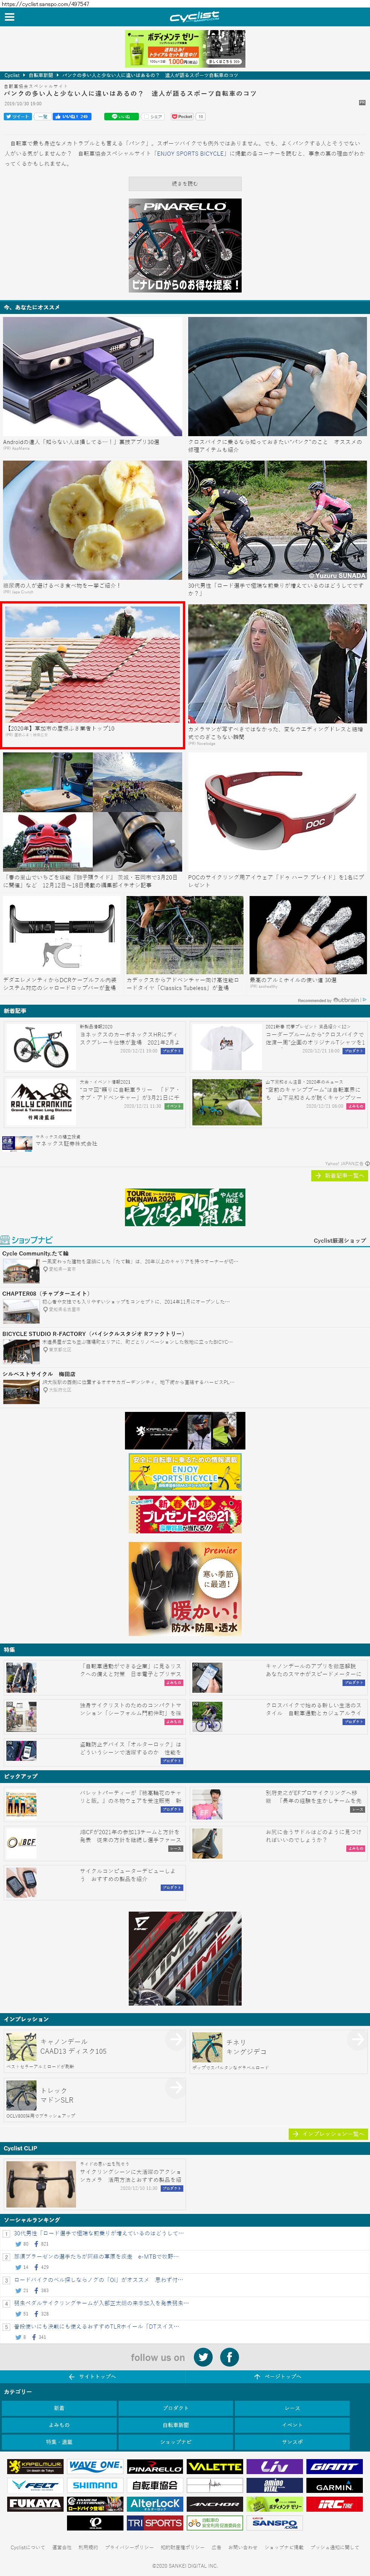This screenshot has height=2576, width=370.
Task: Select the Giant brand logo
Action: coord(334,2467)
